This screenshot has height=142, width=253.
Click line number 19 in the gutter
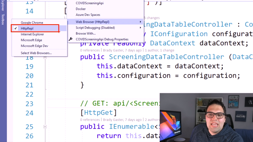pos(29,66)
